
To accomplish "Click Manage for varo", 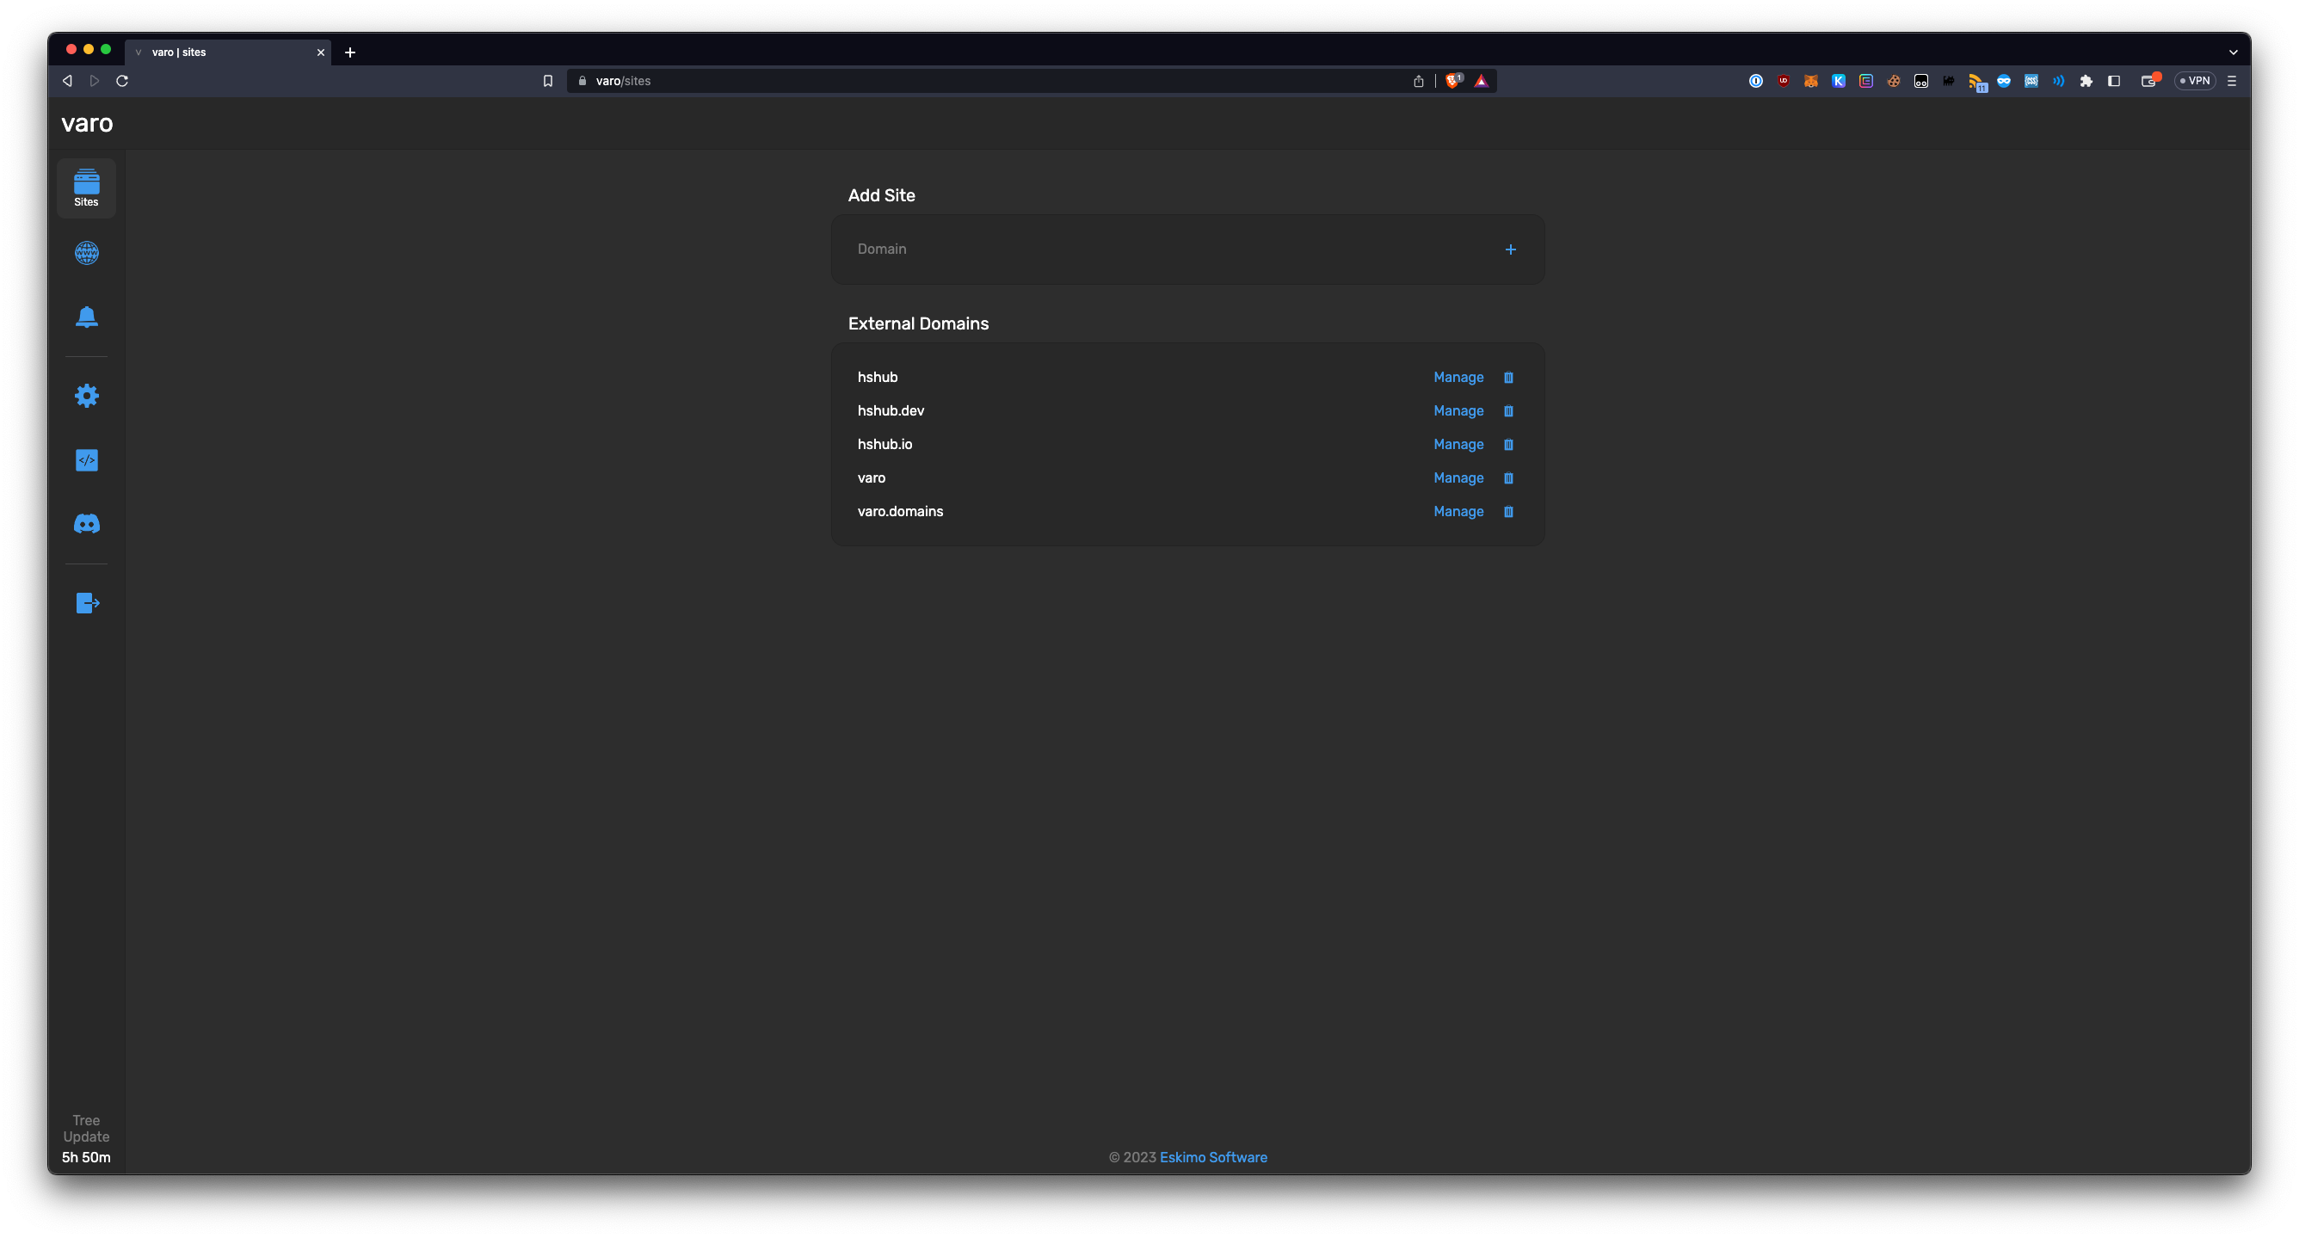I will [1458, 477].
